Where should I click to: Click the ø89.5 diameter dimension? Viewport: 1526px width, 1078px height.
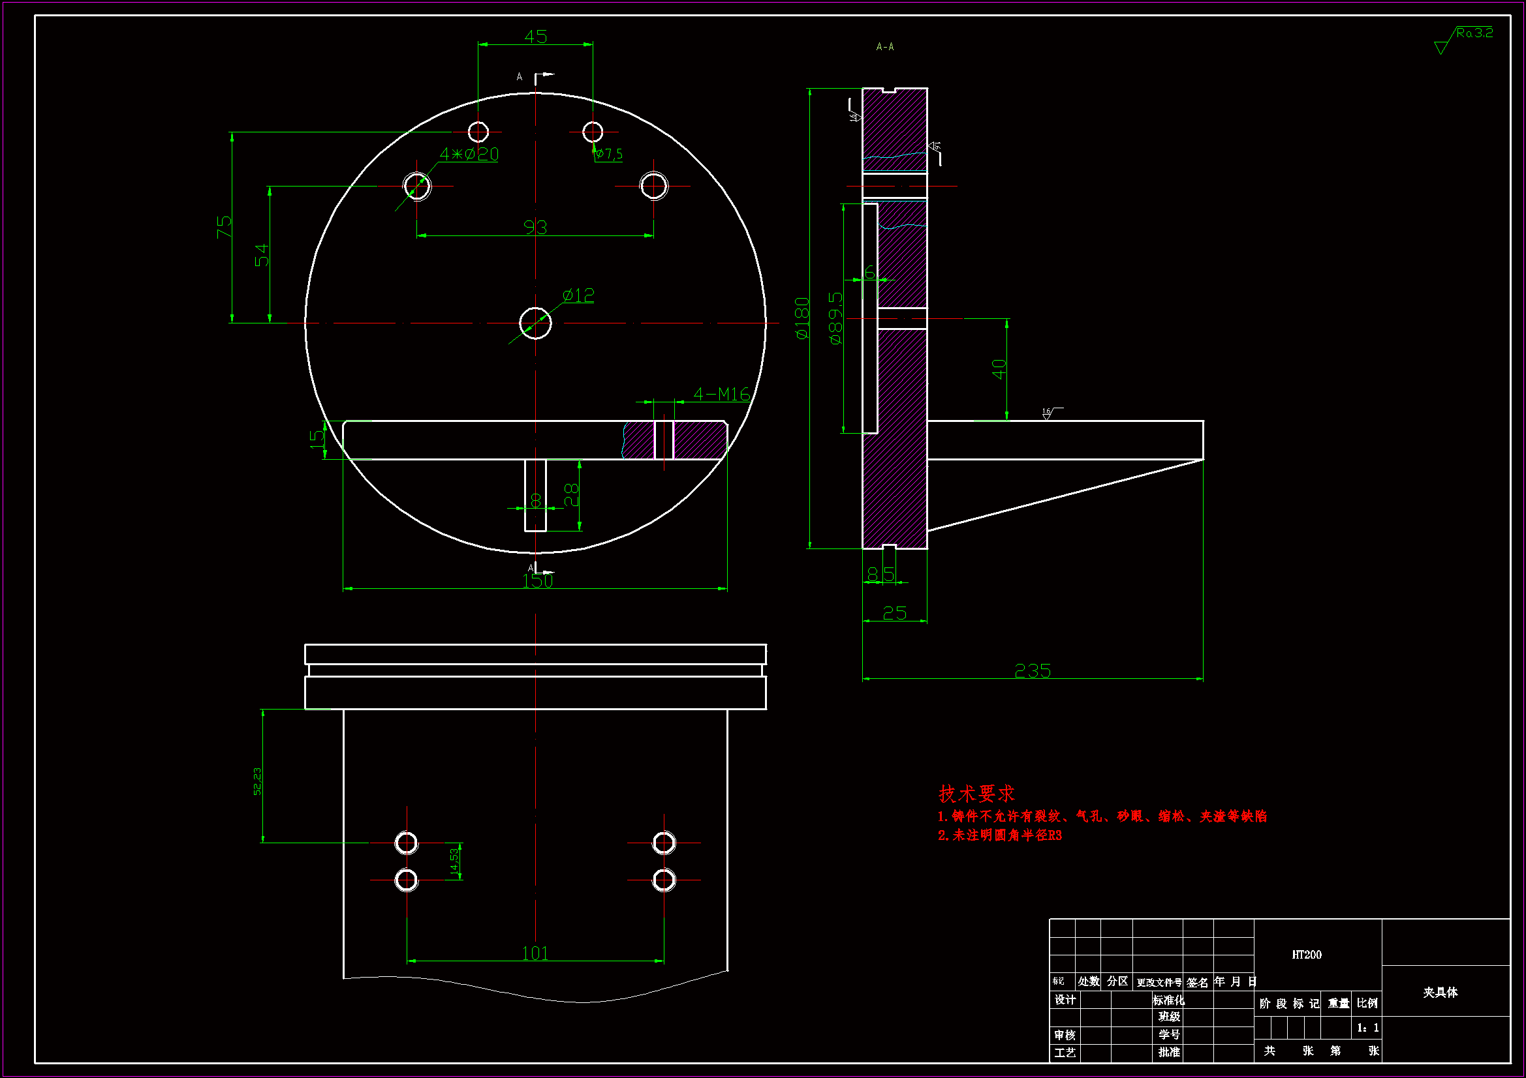835,318
